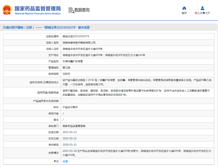Click product name 外周球囊扩张导管
Viewport: 218px width, 167px height.
[73, 61]
